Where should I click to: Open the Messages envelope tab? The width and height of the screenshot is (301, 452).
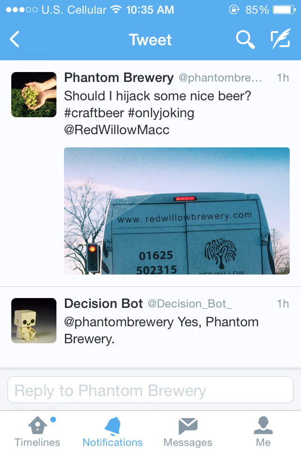click(188, 432)
